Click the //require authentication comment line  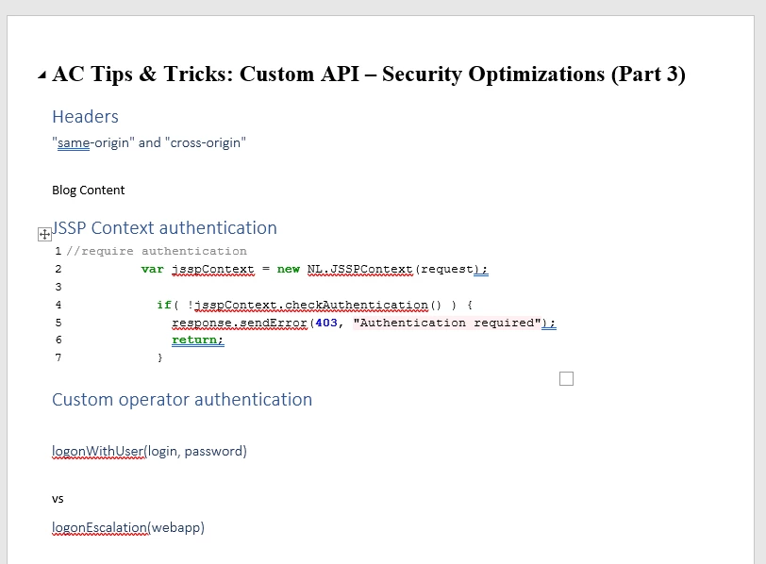[x=157, y=251]
